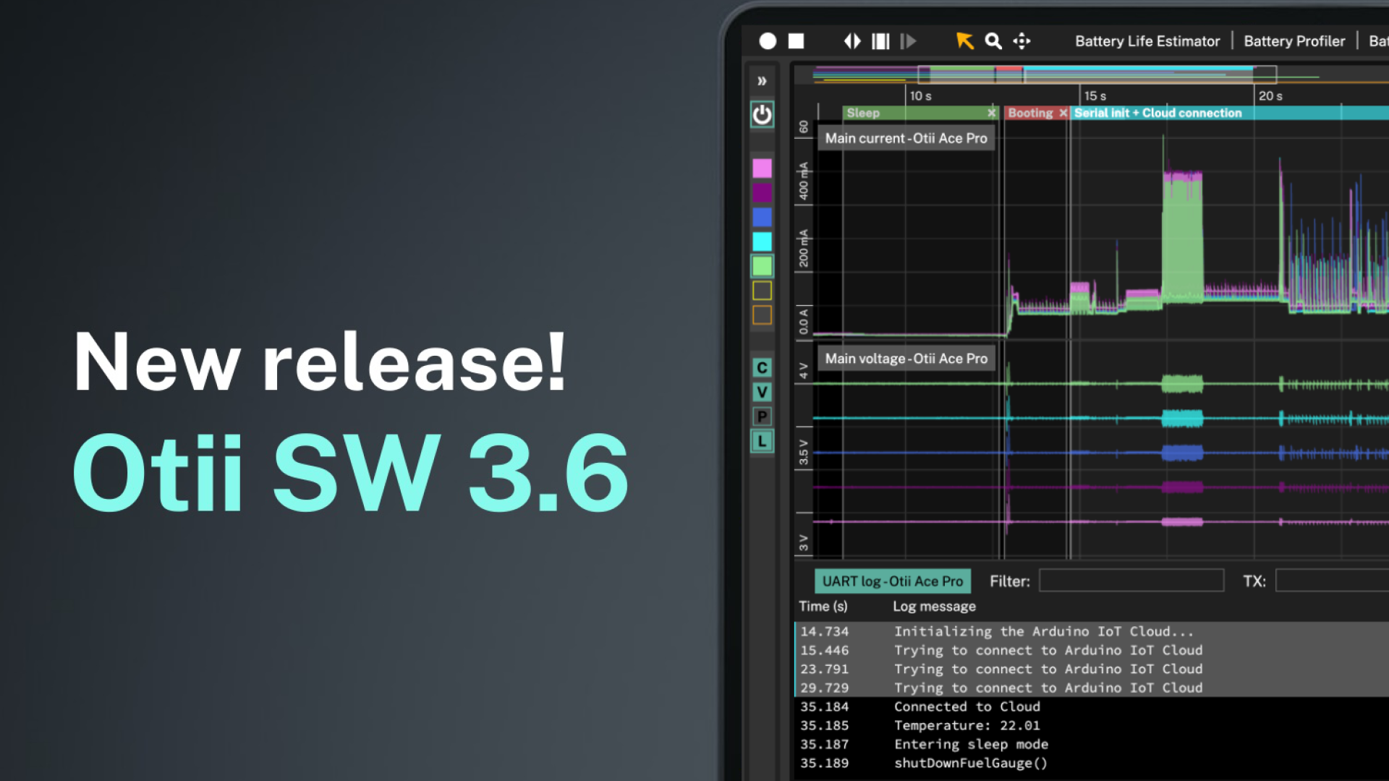The image size is (1389, 781).
Task: Select the cyan recording color swatch
Action: [x=762, y=242]
